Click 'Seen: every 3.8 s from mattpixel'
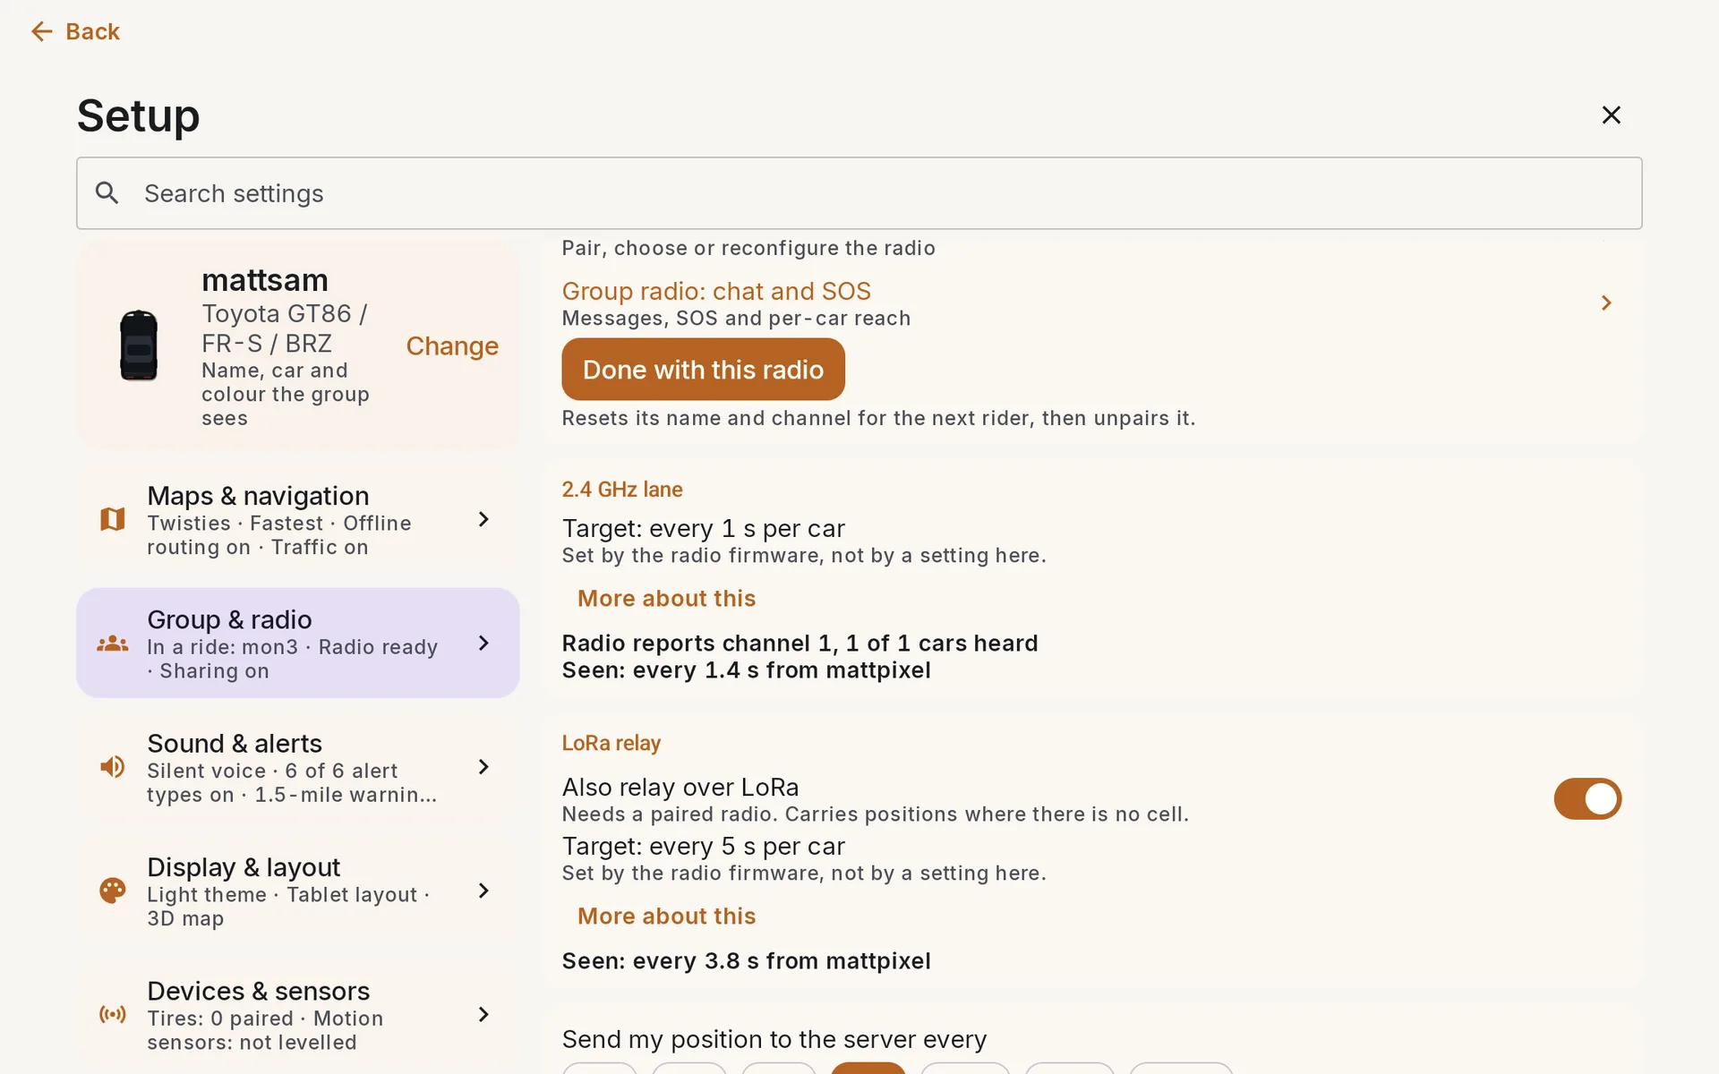This screenshot has height=1074, width=1719. coord(746,960)
